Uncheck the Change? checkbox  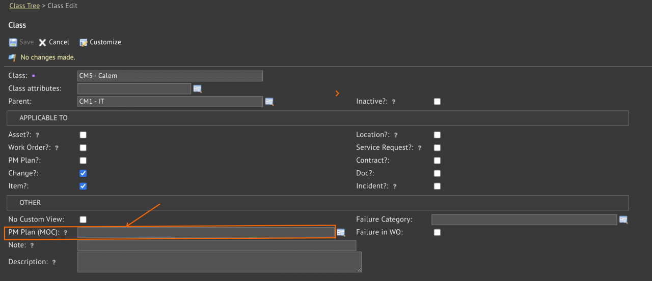(x=83, y=173)
